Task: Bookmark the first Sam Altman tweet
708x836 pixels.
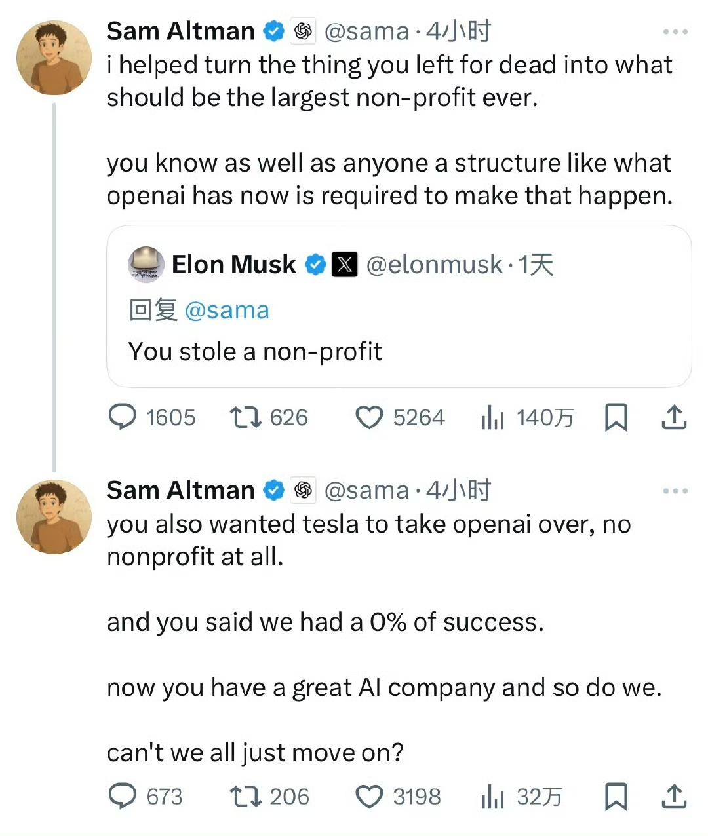Action: pos(616,417)
